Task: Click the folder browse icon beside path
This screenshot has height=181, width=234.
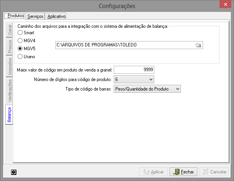Action: [x=198, y=45]
